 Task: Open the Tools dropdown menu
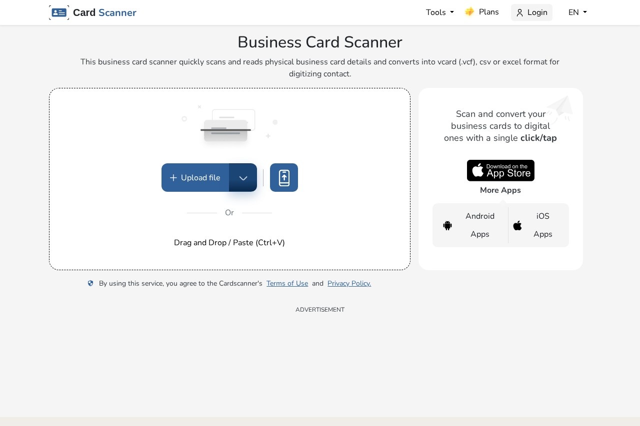tap(440, 12)
